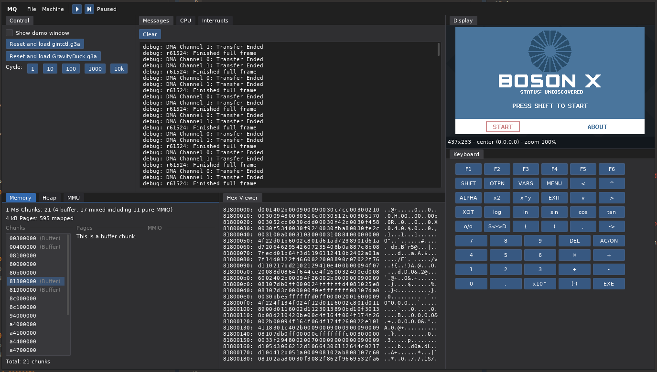Image resolution: width=657 pixels, height=372 pixels.
Task: Switch to the Memory tab
Action: pyautogui.click(x=21, y=198)
